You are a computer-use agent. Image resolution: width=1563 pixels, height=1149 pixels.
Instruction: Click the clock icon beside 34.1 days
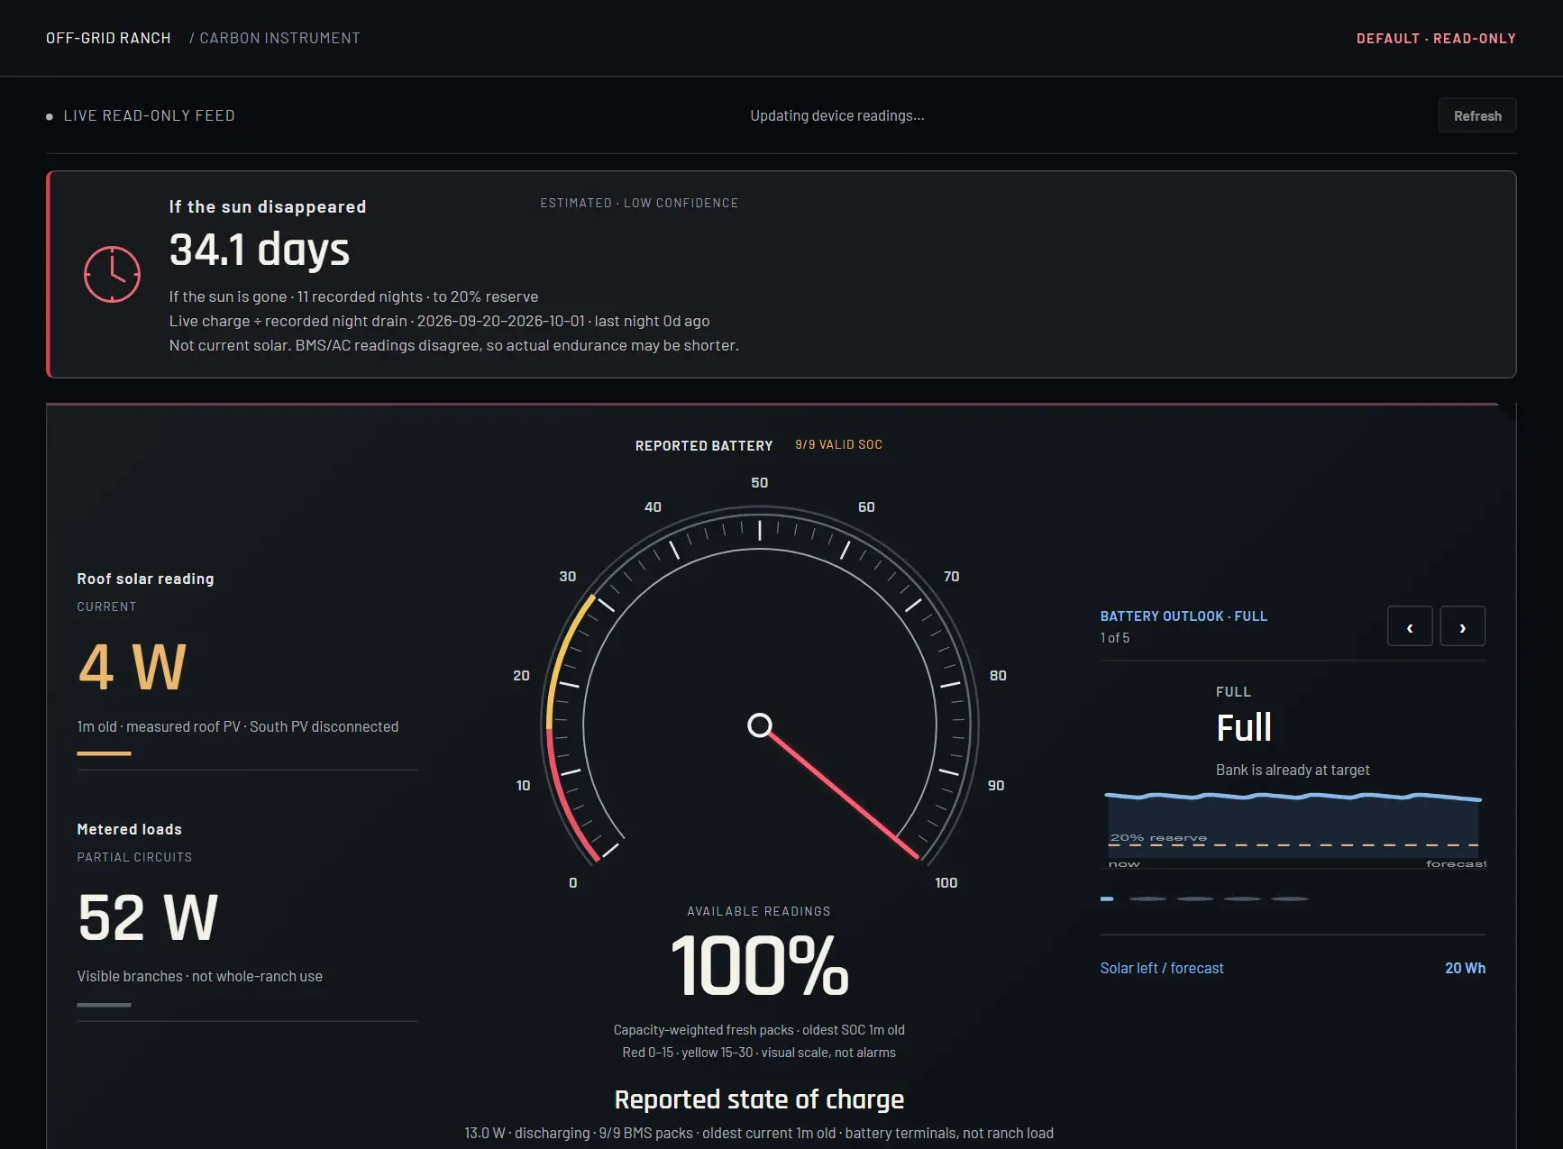112,274
